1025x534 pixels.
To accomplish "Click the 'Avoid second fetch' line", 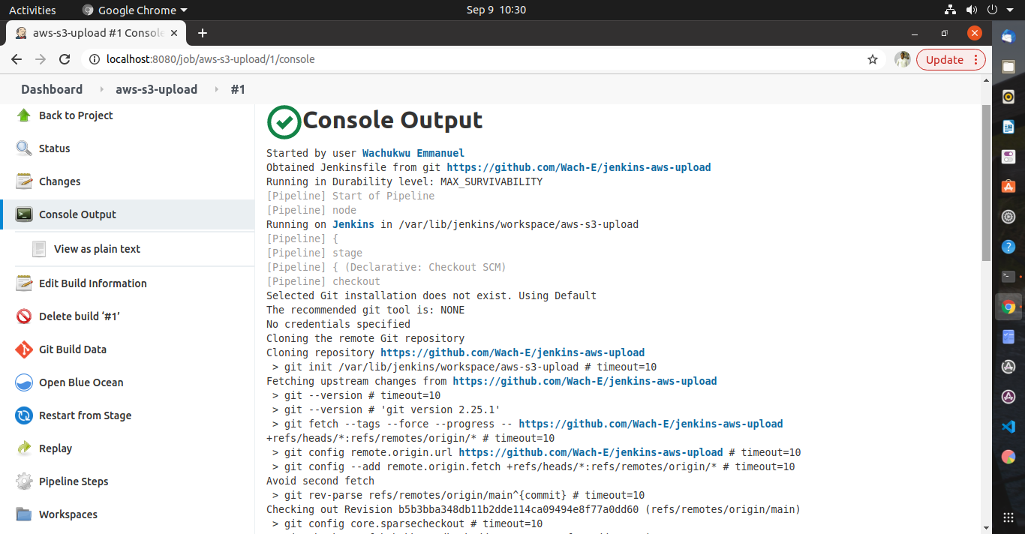I will [x=320, y=481].
